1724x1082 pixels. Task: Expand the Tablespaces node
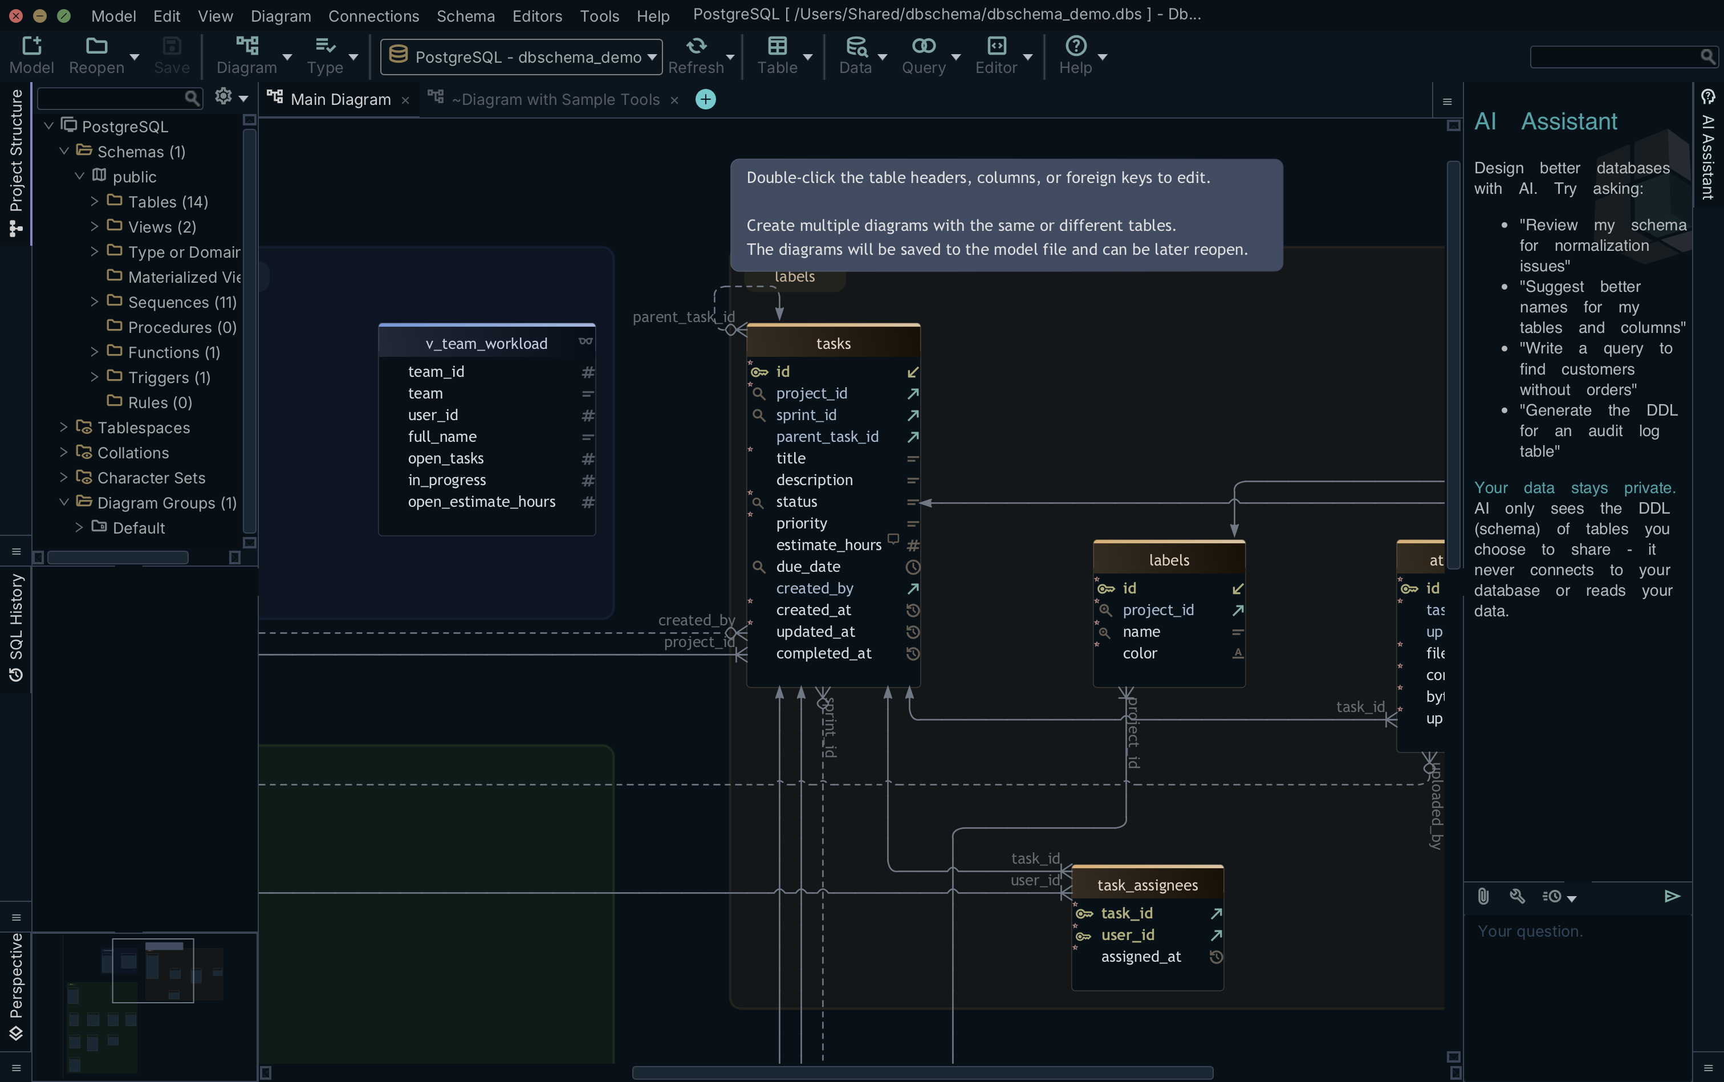pos(64,426)
